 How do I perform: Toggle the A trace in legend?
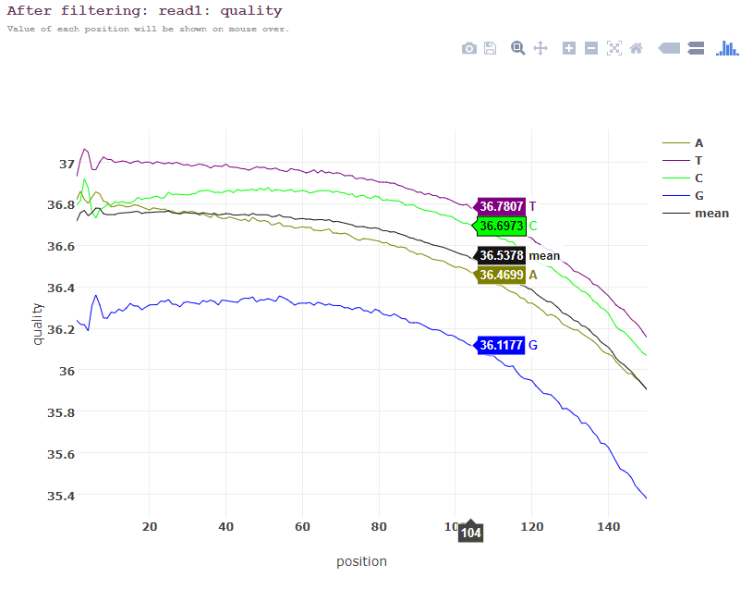pyautogui.click(x=683, y=143)
